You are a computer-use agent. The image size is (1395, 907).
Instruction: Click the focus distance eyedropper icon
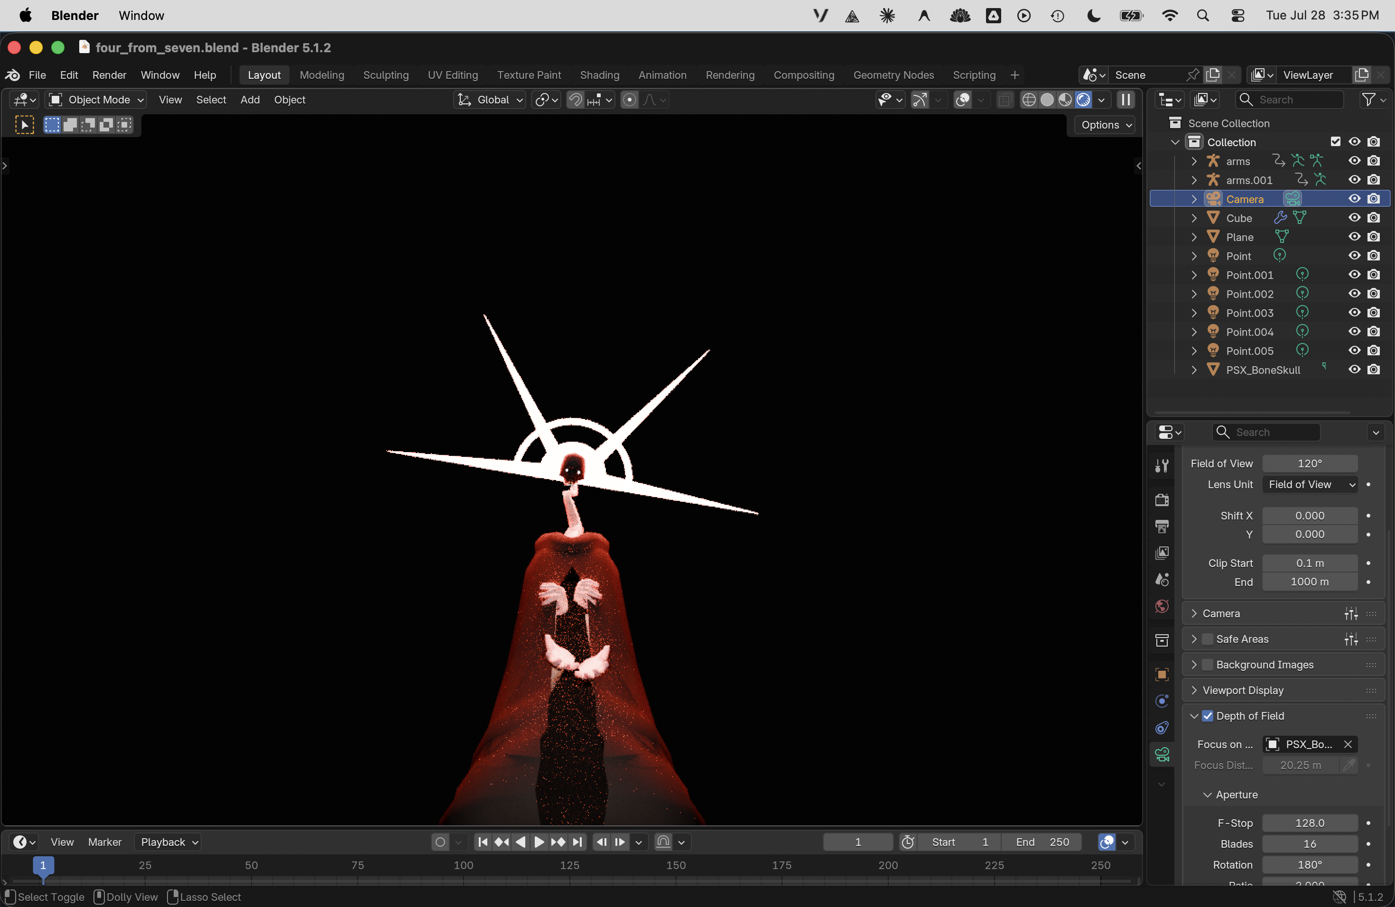(1349, 765)
